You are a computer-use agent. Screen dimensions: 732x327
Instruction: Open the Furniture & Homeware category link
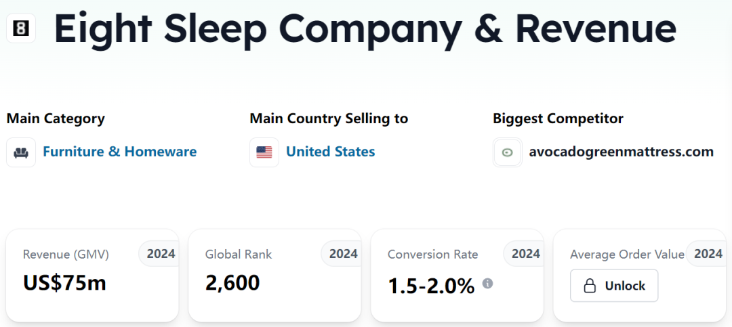click(x=119, y=152)
